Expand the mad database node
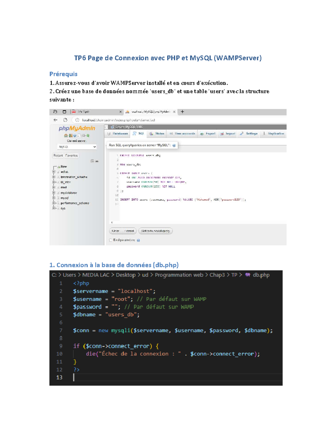This screenshot has height=436, width=336. [54, 187]
